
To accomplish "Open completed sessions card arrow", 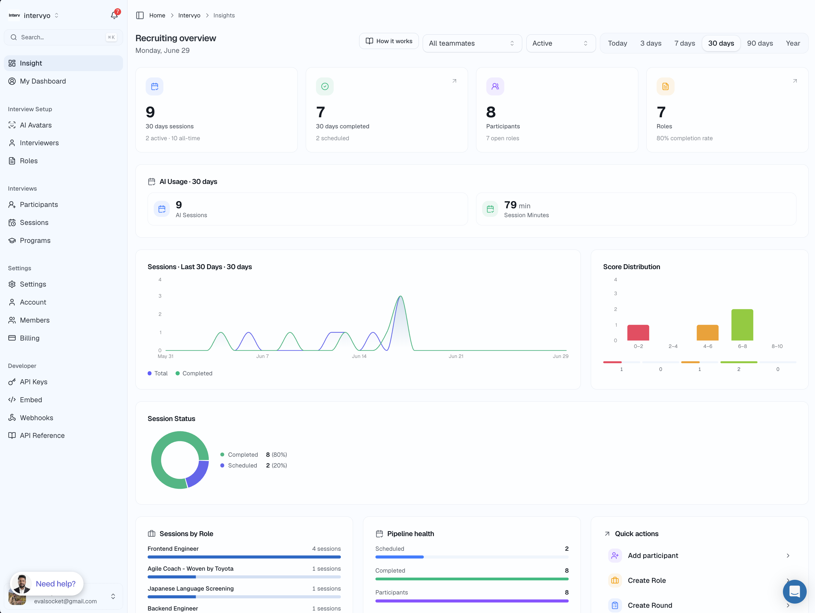I will click(454, 81).
